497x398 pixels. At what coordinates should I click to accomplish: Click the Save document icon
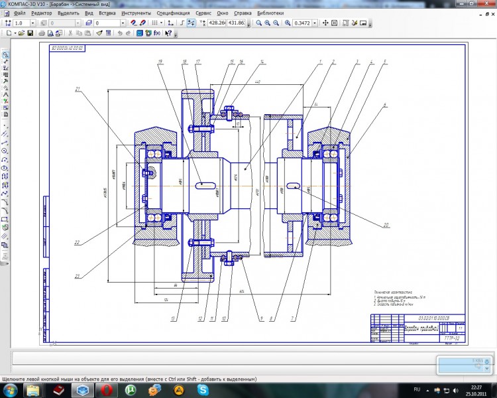click(x=30, y=33)
